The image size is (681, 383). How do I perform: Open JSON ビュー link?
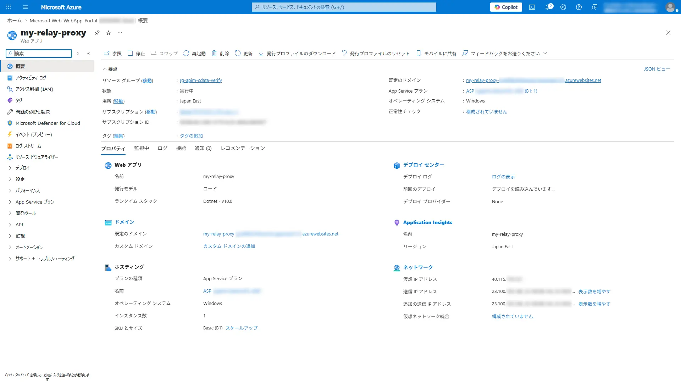(657, 69)
